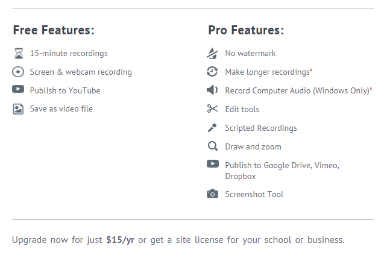Viewport: 390px width, 258px height.
Task: Click the record circle icon beside Screen & webcam
Action: [18, 72]
